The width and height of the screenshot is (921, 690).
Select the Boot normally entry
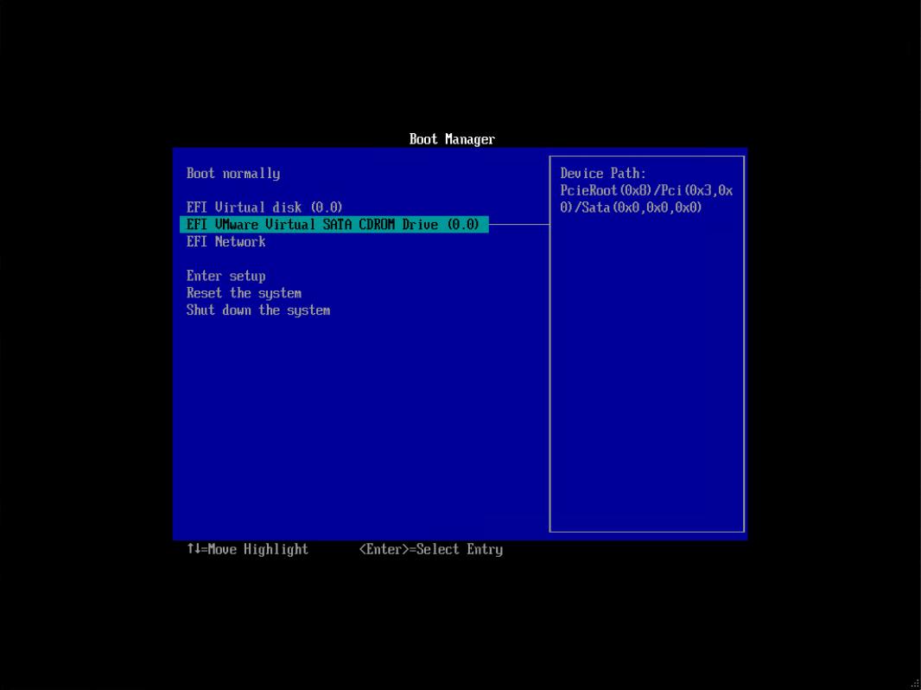(x=232, y=173)
